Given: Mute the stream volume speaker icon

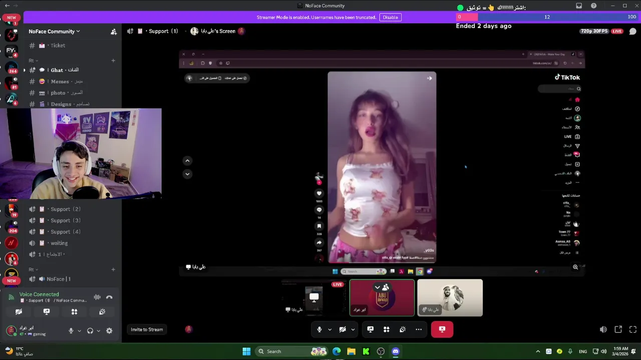Looking at the screenshot, I should click(603, 329).
